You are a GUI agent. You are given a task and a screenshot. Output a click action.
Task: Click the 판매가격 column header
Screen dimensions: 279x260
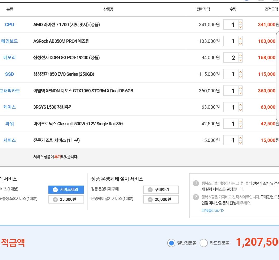pyautogui.click(x=203, y=9)
